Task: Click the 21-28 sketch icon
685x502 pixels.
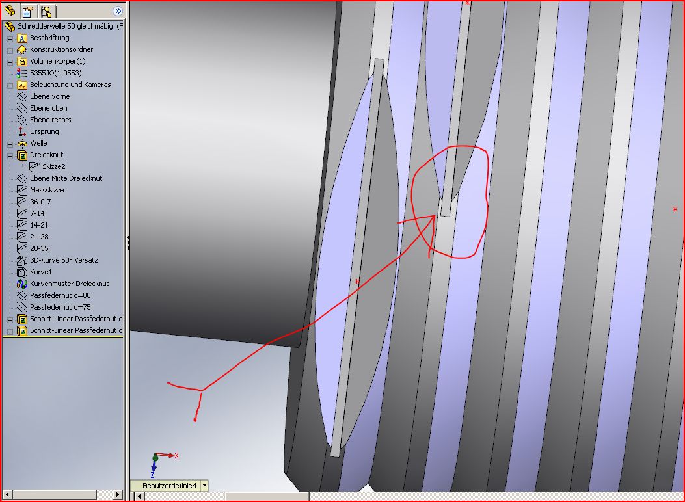Action: 22,237
